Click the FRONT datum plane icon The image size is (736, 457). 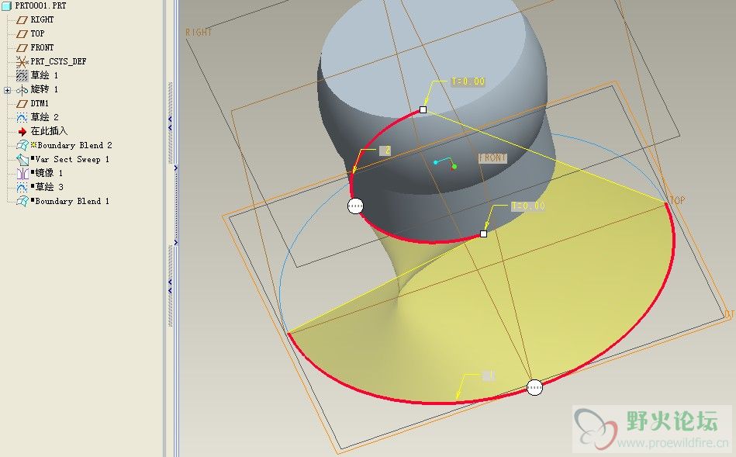(x=22, y=48)
